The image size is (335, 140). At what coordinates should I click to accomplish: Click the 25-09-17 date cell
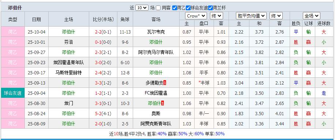[x=37, y=73]
